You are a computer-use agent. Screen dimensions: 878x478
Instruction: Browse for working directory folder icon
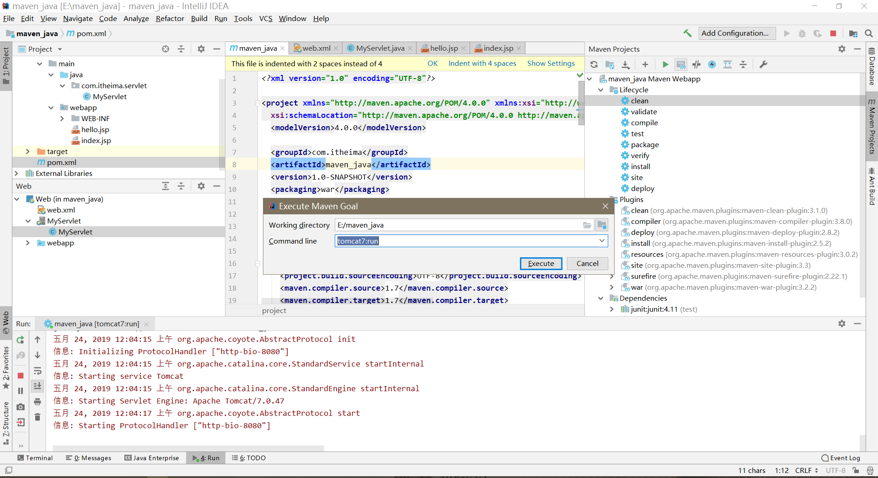[587, 225]
